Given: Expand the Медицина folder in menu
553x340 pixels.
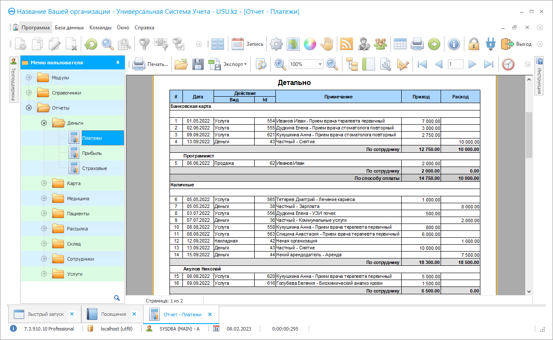Looking at the screenshot, I should pyautogui.click(x=44, y=198).
